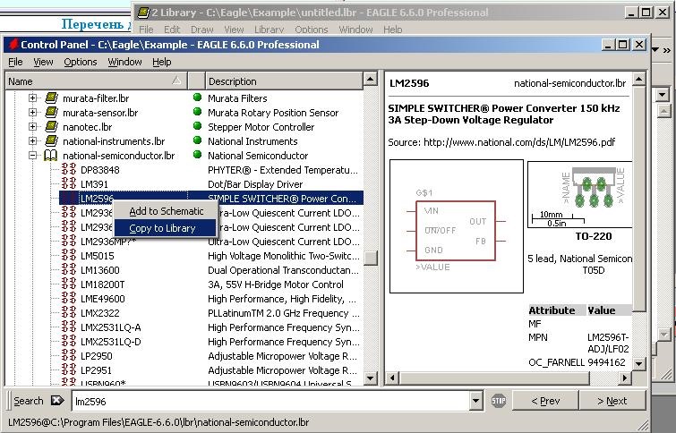Toggle the green in-use dot for national-instruments.lbr
The height and width of the screenshot is (433, 676).
(198, 140)
